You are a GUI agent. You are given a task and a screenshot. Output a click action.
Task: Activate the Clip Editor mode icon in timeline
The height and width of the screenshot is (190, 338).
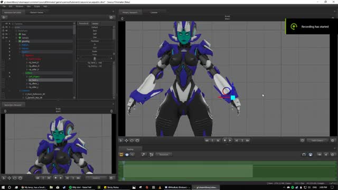coord(121,155)
